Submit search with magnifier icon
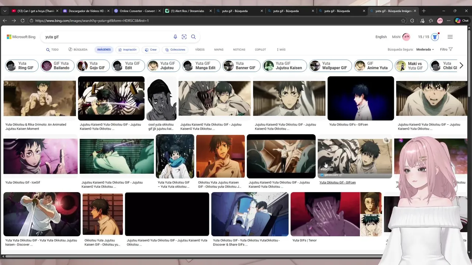This screenshot has height=265, width=472. [x=193, y=37]
